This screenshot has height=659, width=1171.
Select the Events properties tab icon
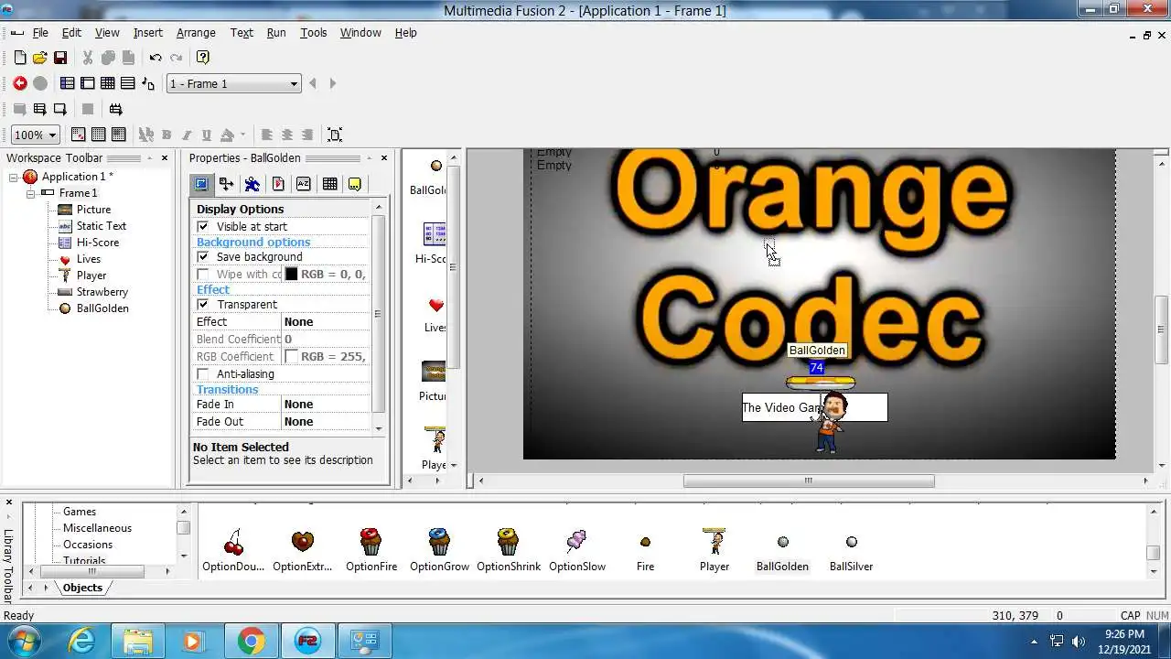(329, 184)
